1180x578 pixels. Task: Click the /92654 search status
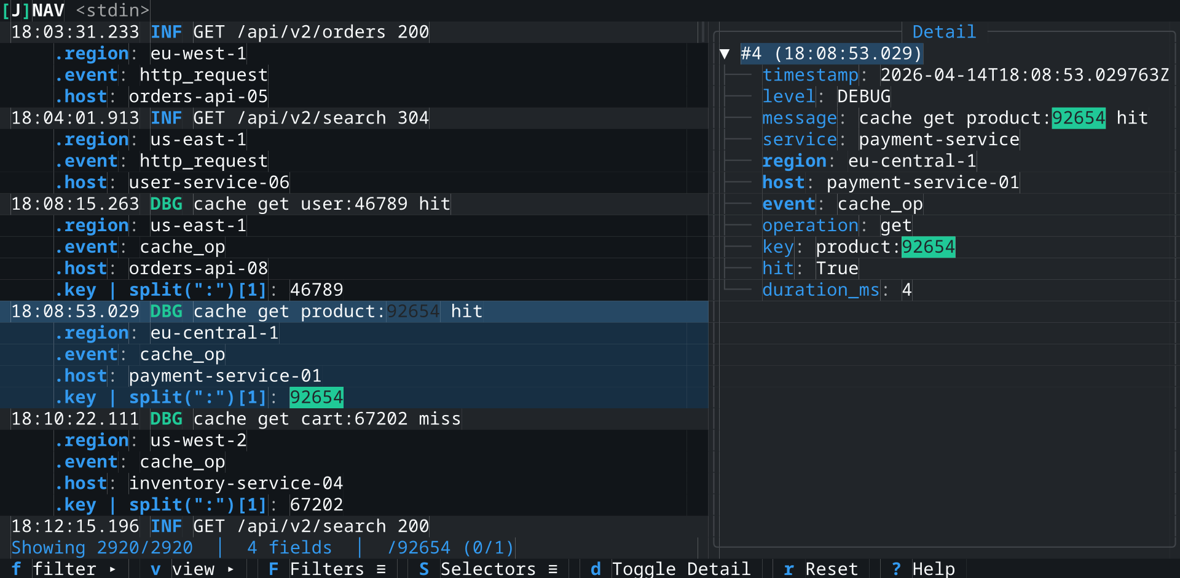tap(450, 548)
